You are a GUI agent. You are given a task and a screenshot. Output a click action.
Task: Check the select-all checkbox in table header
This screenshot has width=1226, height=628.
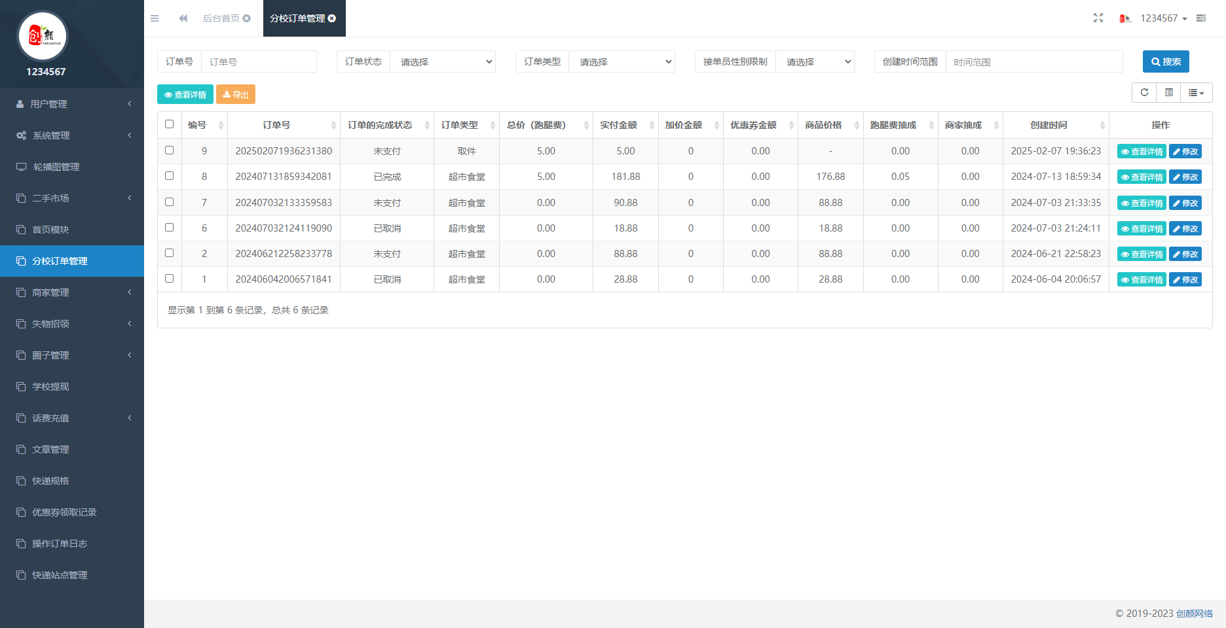pyautogui.click(x=170, y=124)
